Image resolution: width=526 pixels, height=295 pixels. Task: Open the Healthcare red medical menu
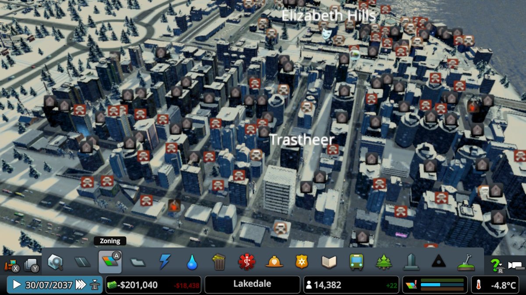[x=246, y=262]
